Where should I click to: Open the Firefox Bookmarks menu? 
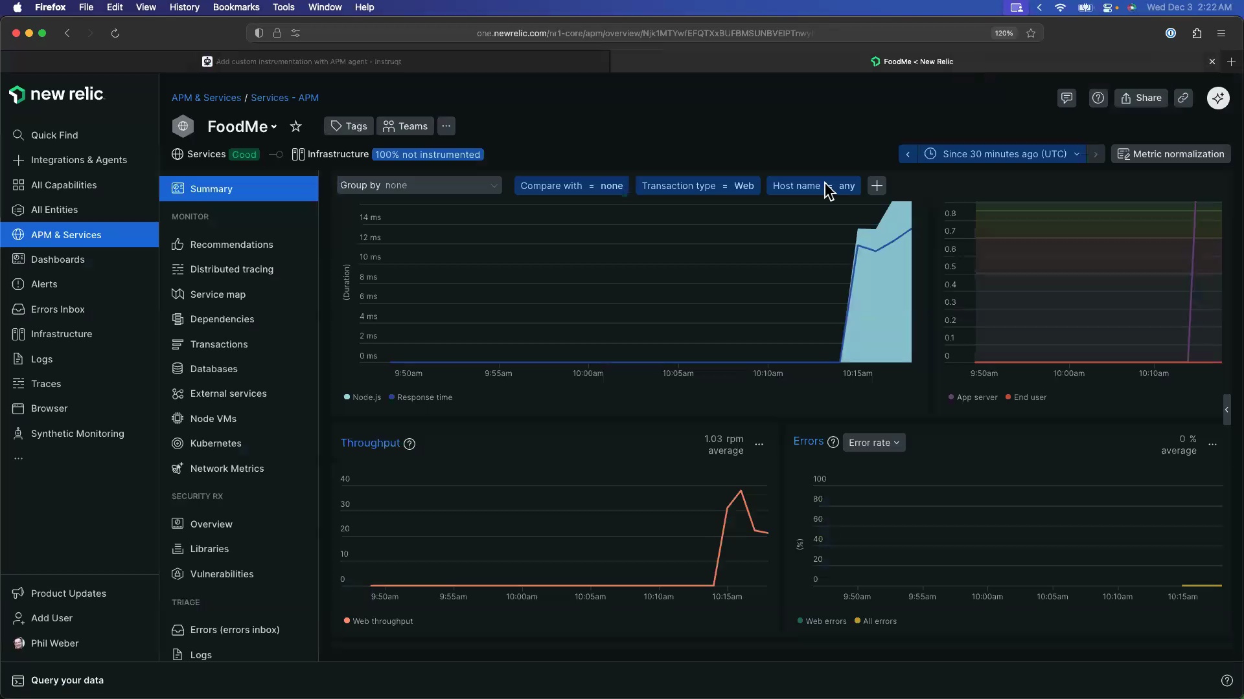[x=236, y=7]
